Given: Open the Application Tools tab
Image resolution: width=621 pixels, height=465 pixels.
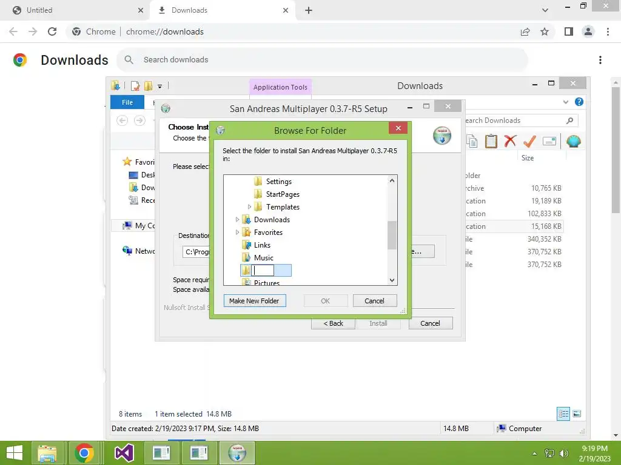Looking at the screenshot, I should 280,87.
